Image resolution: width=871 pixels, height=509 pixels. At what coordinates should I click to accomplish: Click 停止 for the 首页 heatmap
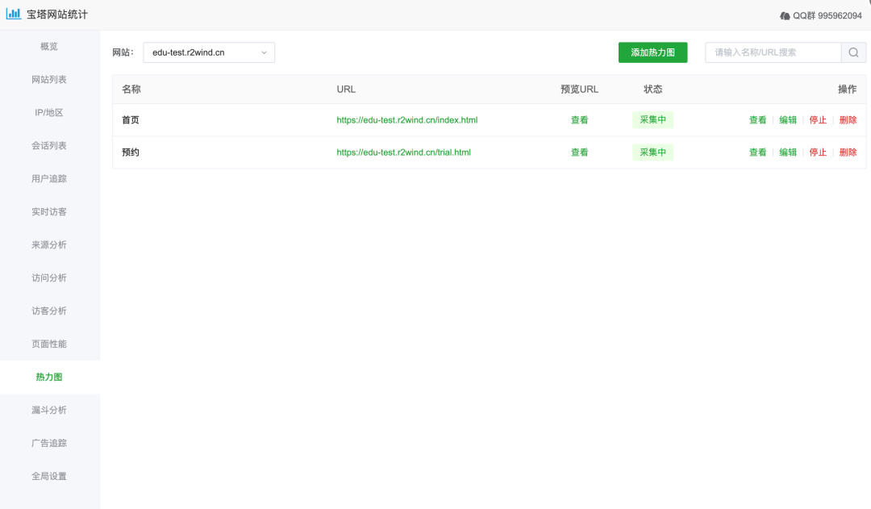(x=818, y=120)
